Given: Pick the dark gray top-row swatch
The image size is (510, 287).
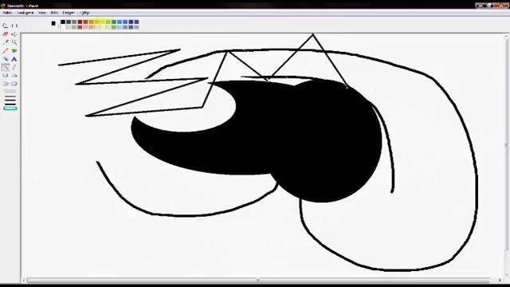Looking at the screenshot, I should (69, 22).
